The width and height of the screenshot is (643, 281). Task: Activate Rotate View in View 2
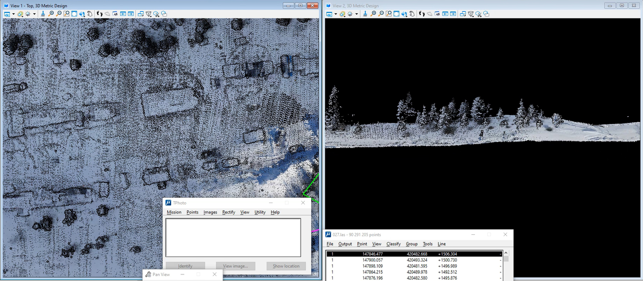tap(404, 14)
